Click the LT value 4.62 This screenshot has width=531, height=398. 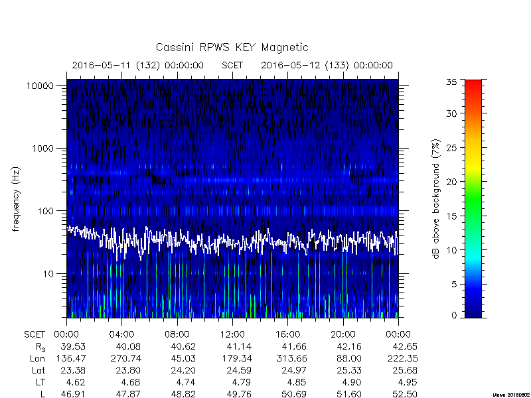tap(76, 383)
